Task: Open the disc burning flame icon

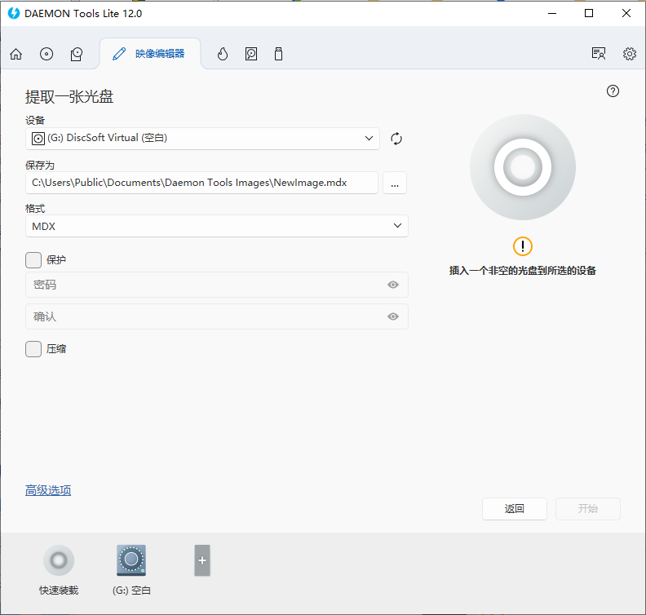Action: click(x=223, y=54)
